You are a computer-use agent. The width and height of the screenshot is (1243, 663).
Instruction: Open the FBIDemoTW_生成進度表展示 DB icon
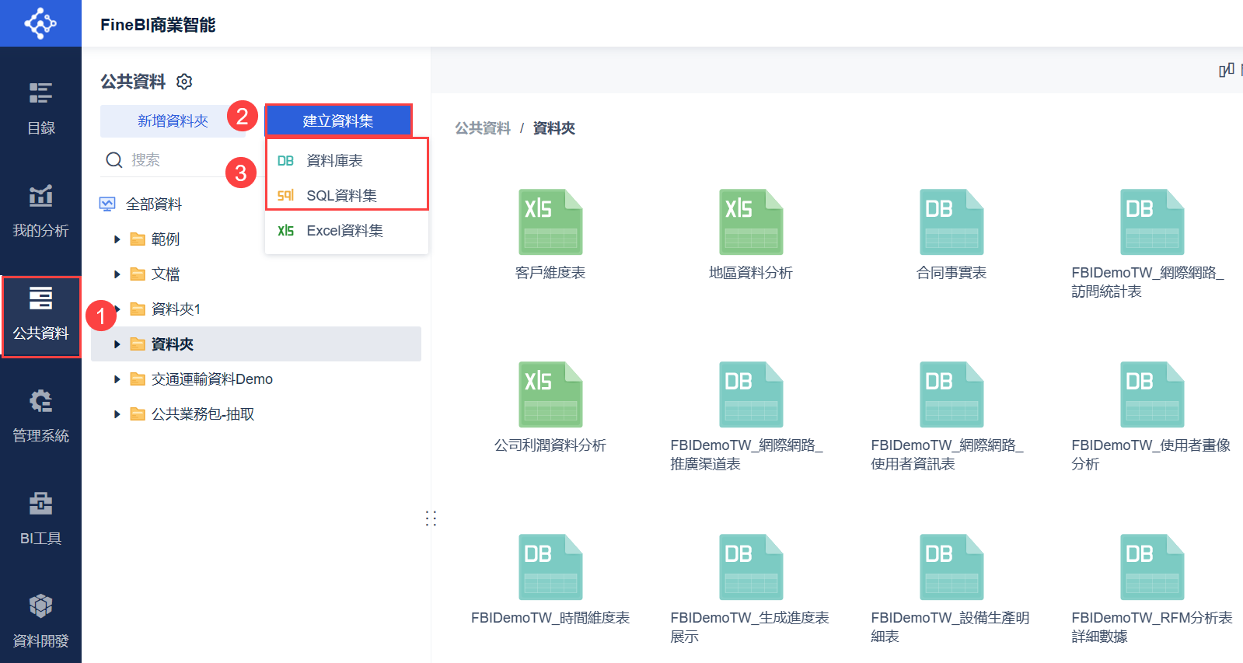[751, 567]
